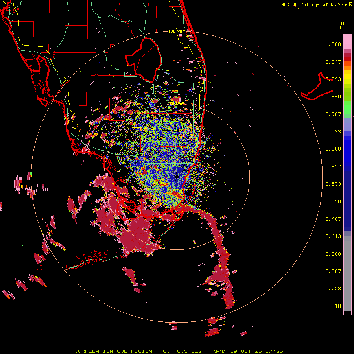Viewport: 354px width, 354px height.
Task: Select the 1.000 scale value
Action: point(333,44)
